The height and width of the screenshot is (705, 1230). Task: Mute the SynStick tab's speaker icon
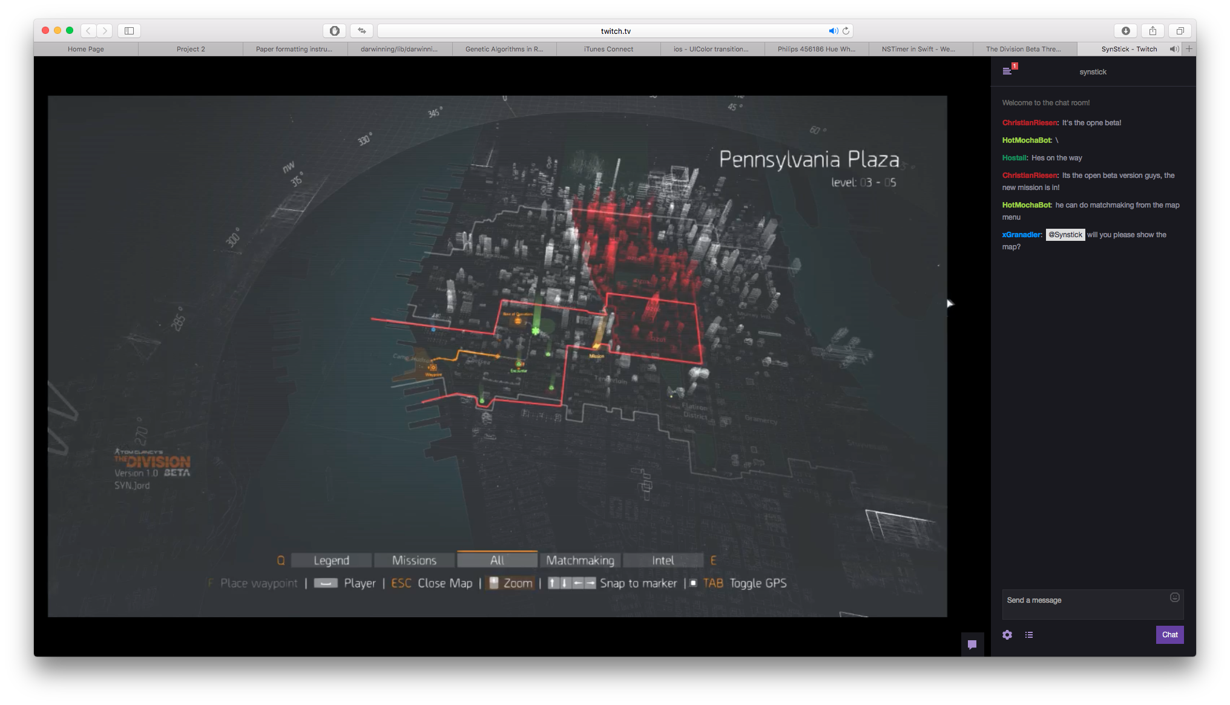(1174, 49)
